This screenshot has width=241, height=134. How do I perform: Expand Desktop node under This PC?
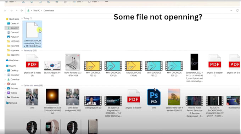tap(5, 71)
